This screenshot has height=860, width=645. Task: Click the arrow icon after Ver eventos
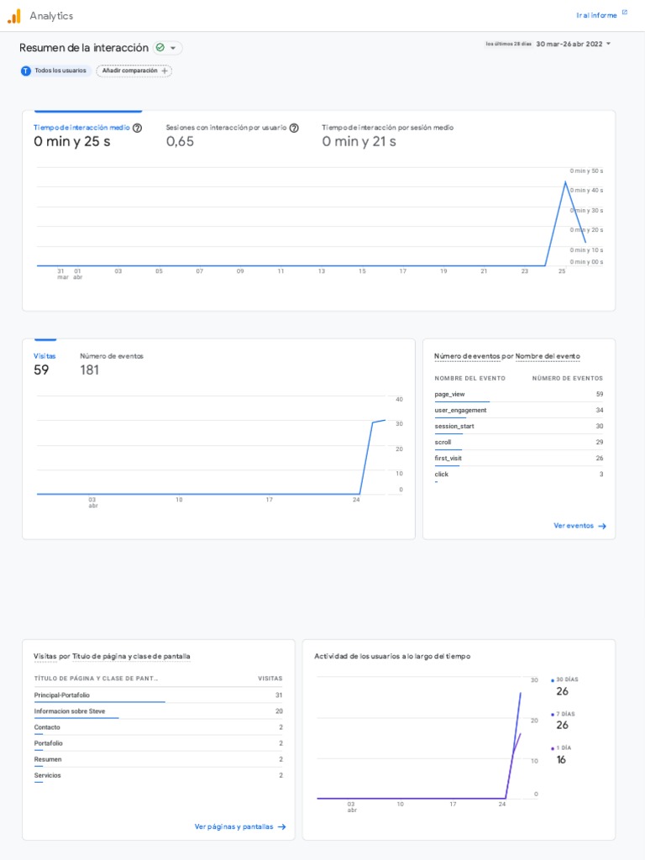pos(602,527)
